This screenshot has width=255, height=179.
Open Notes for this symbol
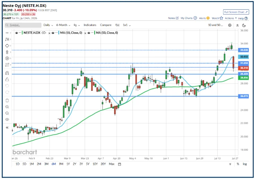click(x=173, y=18)
